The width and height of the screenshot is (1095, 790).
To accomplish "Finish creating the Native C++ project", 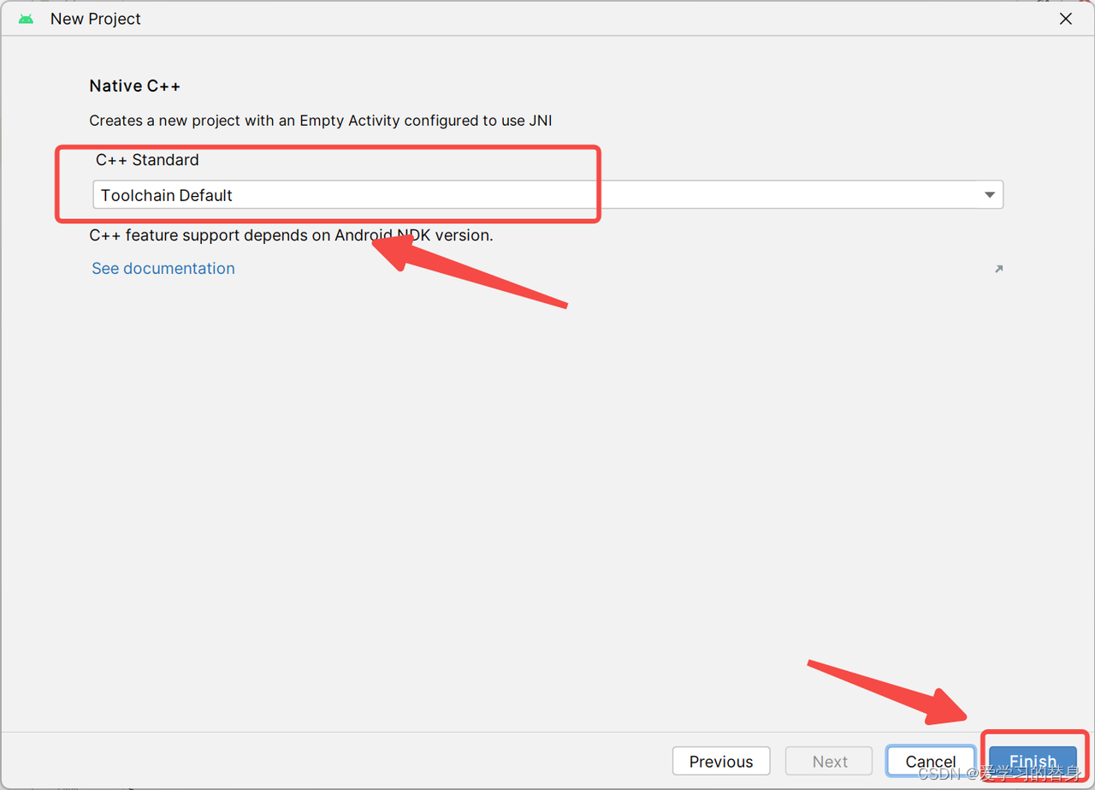I will click(x=1033, y=761).
